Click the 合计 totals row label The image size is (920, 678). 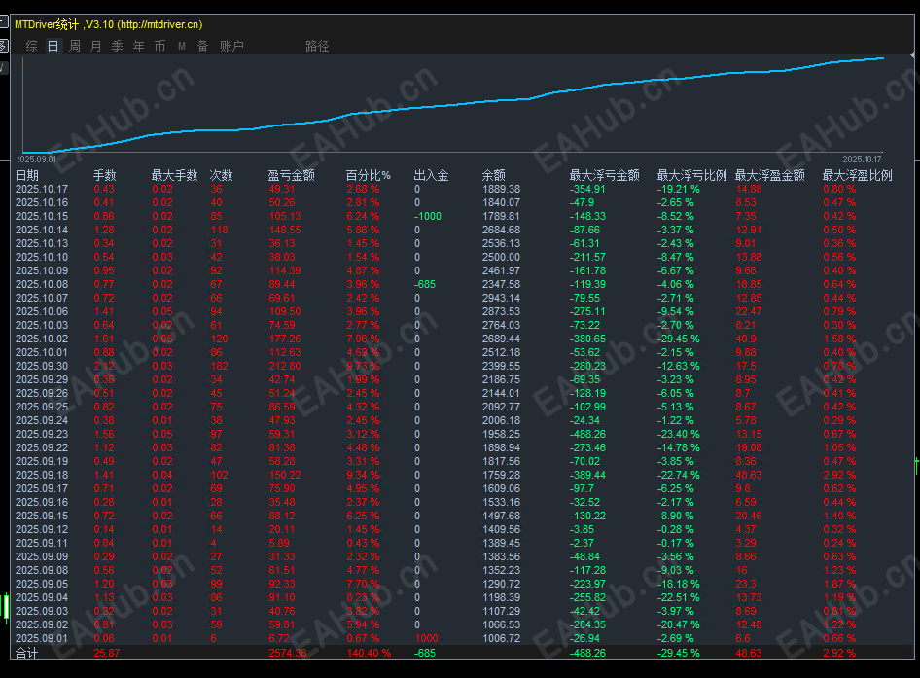[x=27, y=653]
